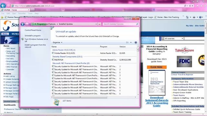Screen dimensions: 207x116
Task: Click the SFR Reporting link
Action: click(179, 101)
